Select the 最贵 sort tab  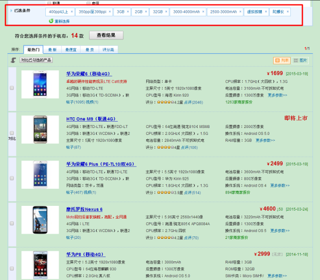click(x=90, y=50)
